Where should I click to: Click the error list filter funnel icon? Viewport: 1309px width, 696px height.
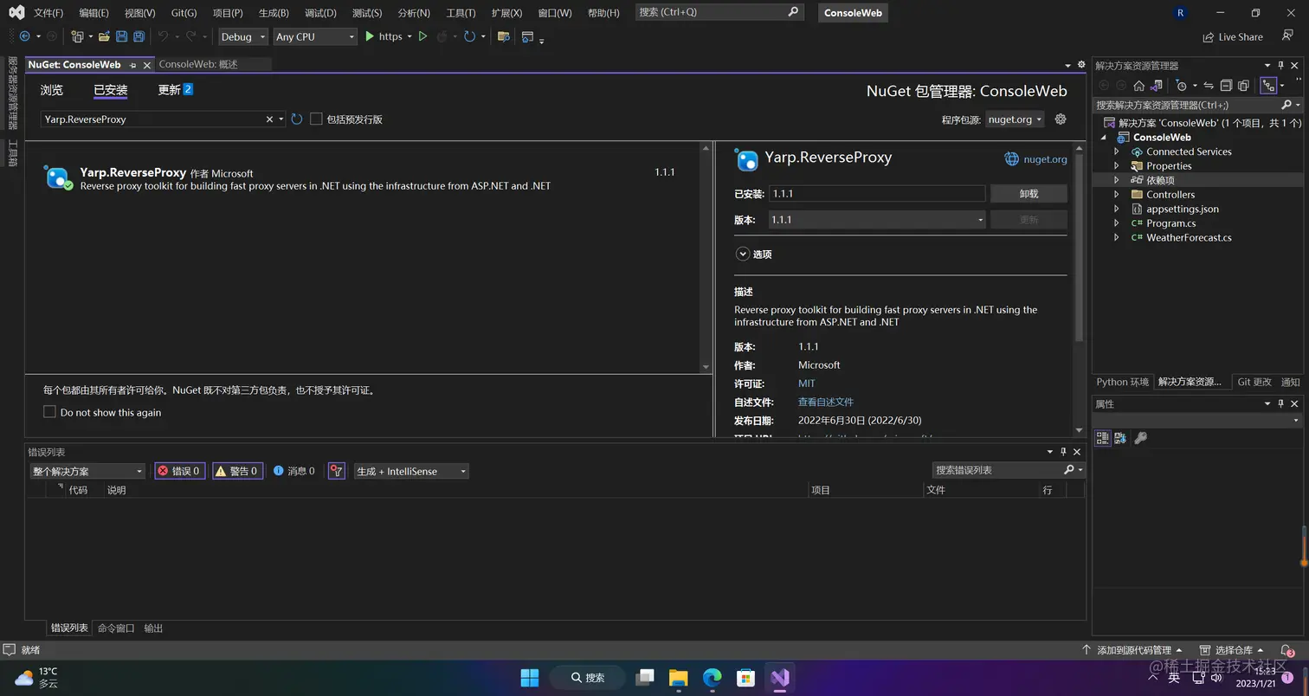(337, 471)
